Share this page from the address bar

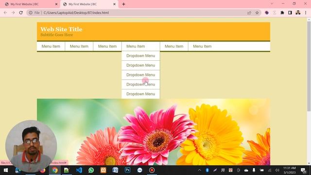click(249, 13)
